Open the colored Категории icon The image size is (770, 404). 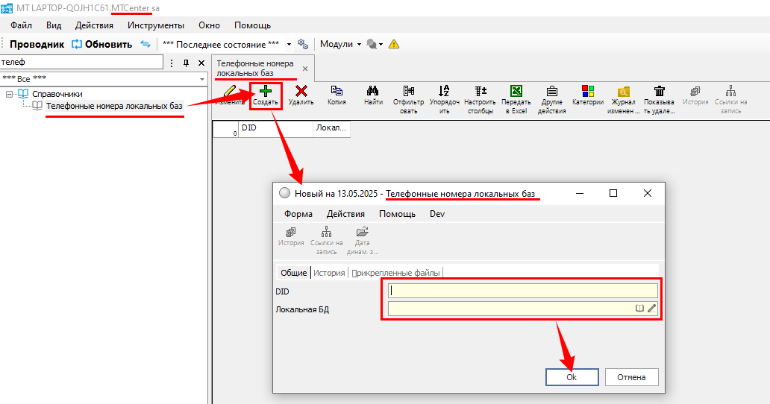587,92
